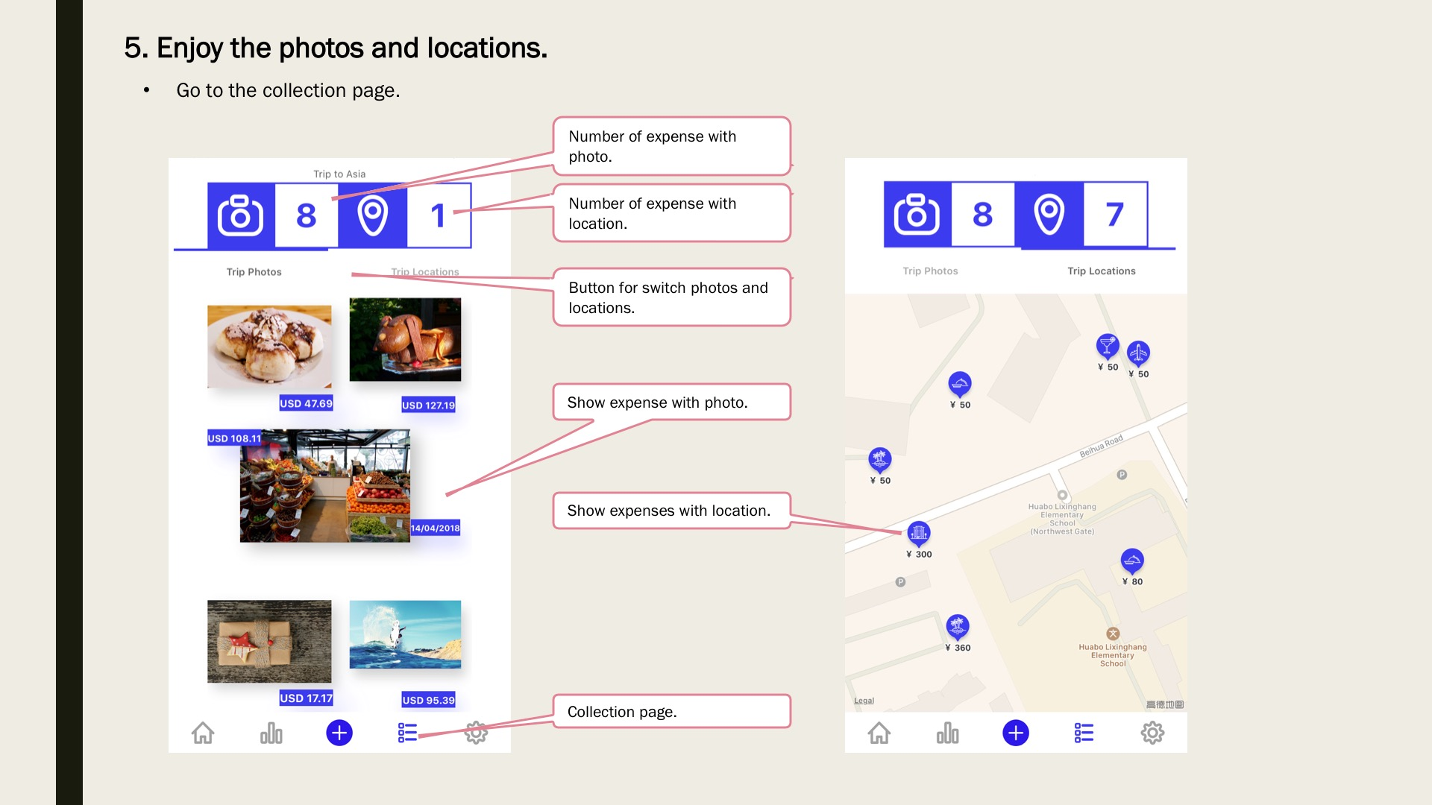1432x805 pixels.
Task: Tap the cocktail ¥ 50 map marker
Action: pos(1107,345)
